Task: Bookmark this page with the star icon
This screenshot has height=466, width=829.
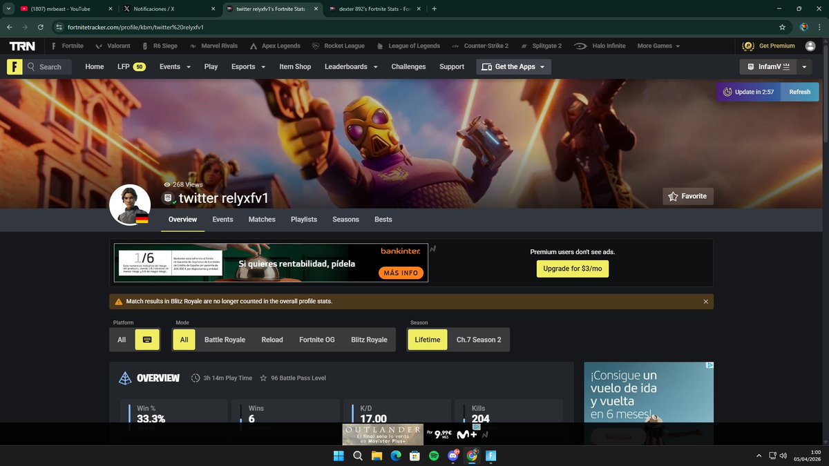Action: (782, 27)
